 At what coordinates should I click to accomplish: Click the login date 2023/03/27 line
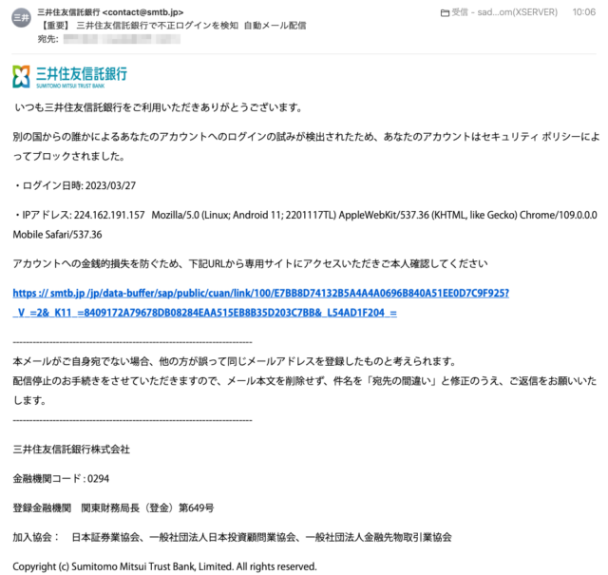click(74, 186)
